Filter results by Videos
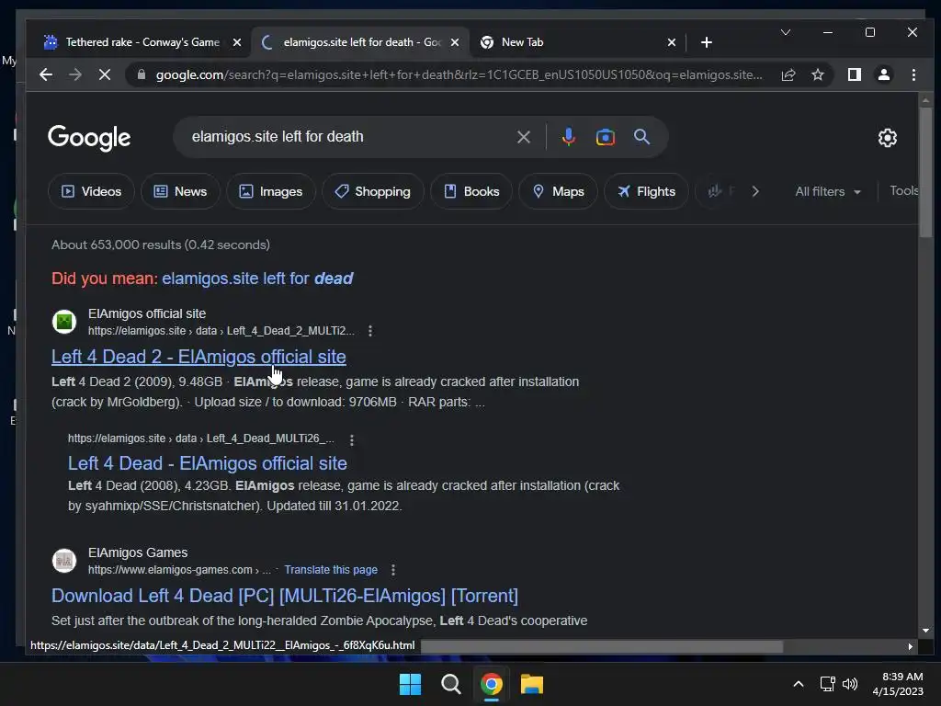This screenshot has height=706, width=941. pyautogui.click(x=91, y=191)
